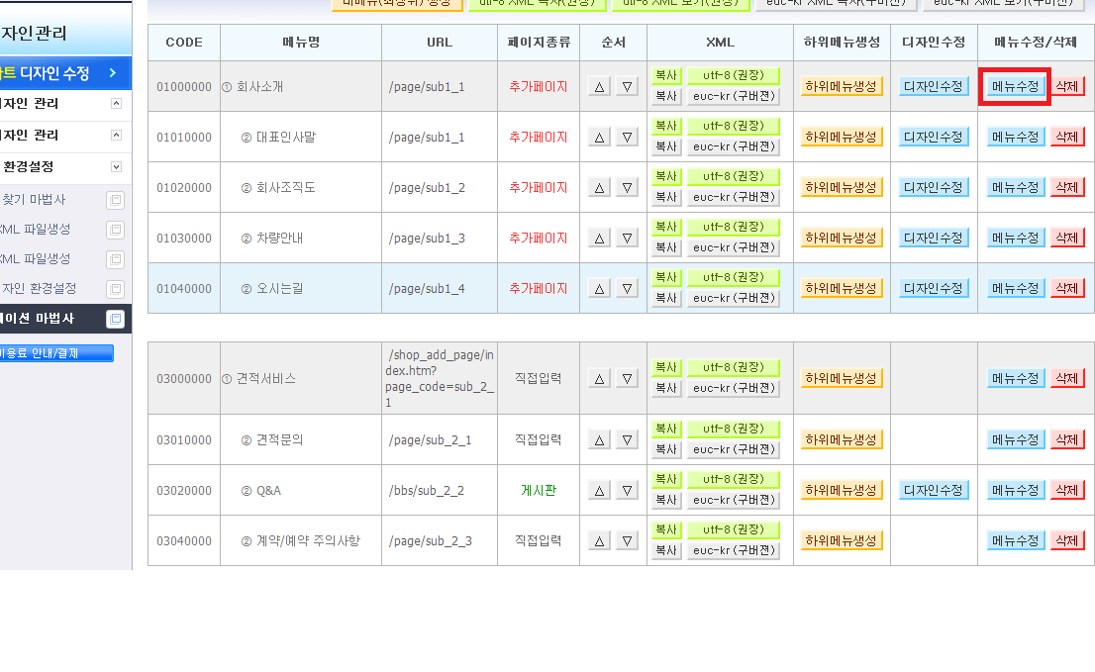Click 하위메뉴생성 for 견적서비스 row
The height and width of the screenshot is (672, 1095).
click(841, 378)
